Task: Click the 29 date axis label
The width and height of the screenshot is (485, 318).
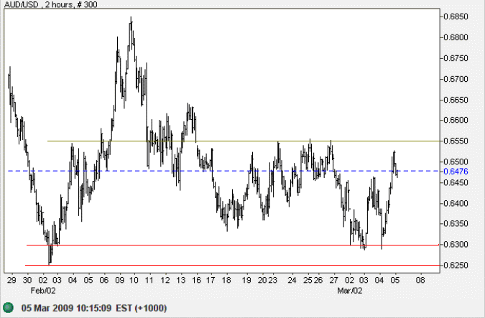Action: point(11,280)
